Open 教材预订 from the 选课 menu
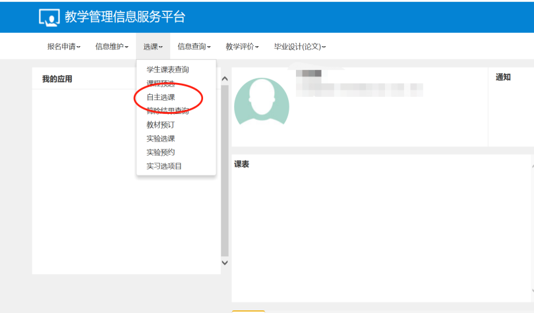 (161, 125)
